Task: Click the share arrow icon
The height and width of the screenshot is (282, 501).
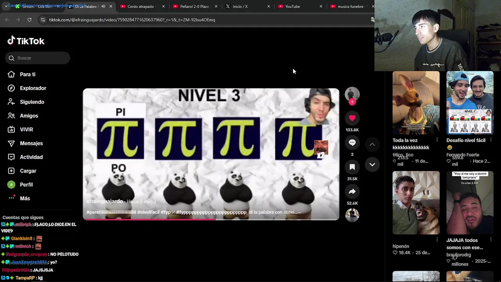Action: pyautogui.click(x=352, y=192)
